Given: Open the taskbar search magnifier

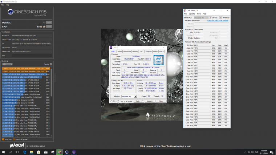Looking at the screenshot, I should point(10,152).
